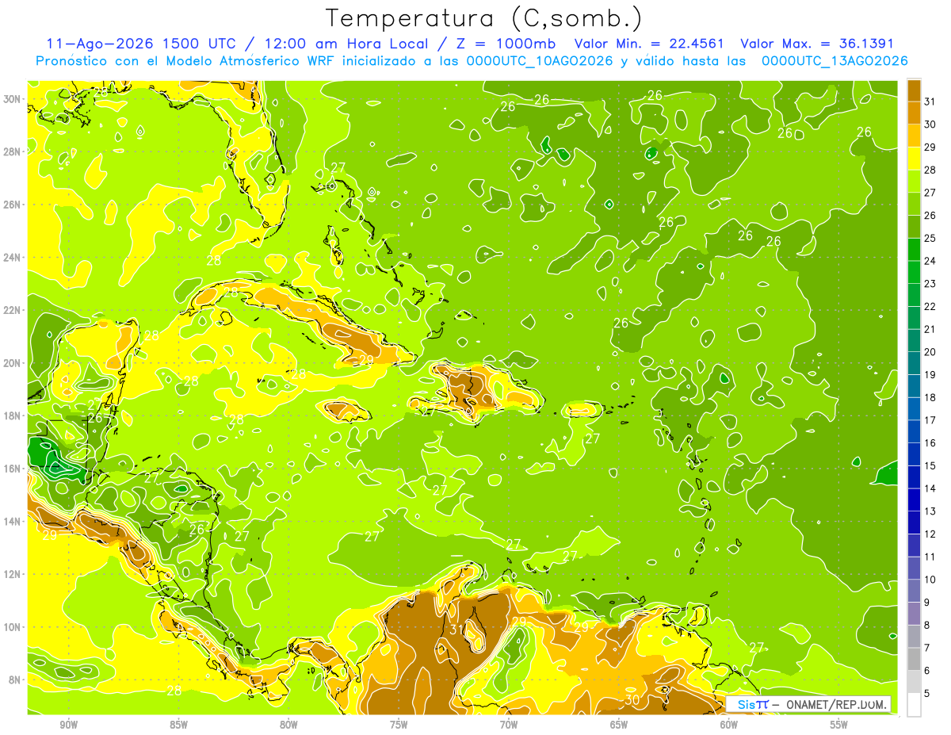Click the 8N latitude axis label
The width and height of the screenshot is (951, 735).
coord(15,679)
